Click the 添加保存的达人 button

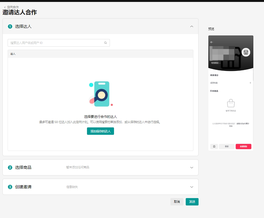[101, 131]
